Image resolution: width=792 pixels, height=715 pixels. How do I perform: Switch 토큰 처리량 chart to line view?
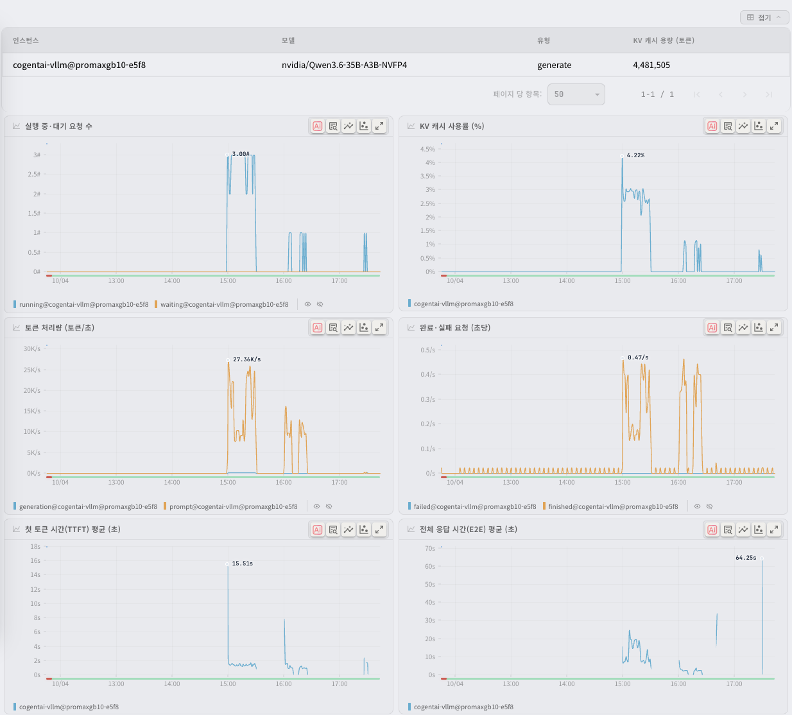coord(349,327)
